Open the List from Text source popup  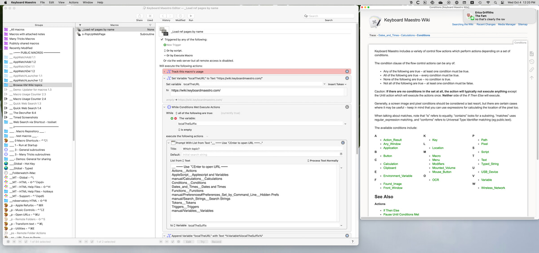tap(186, 161)
